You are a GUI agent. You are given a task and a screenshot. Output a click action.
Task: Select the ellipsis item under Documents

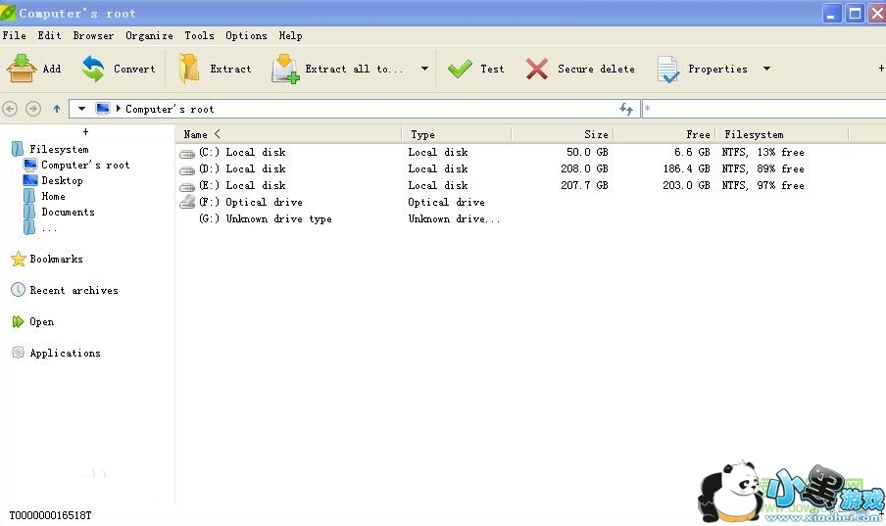[x=49, y=228]
